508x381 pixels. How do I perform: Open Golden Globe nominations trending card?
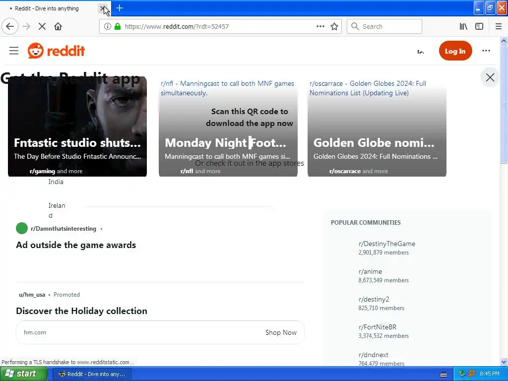coord(377,127)
